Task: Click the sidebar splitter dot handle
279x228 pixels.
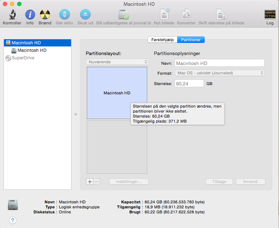Action: (x=76, y=114)
